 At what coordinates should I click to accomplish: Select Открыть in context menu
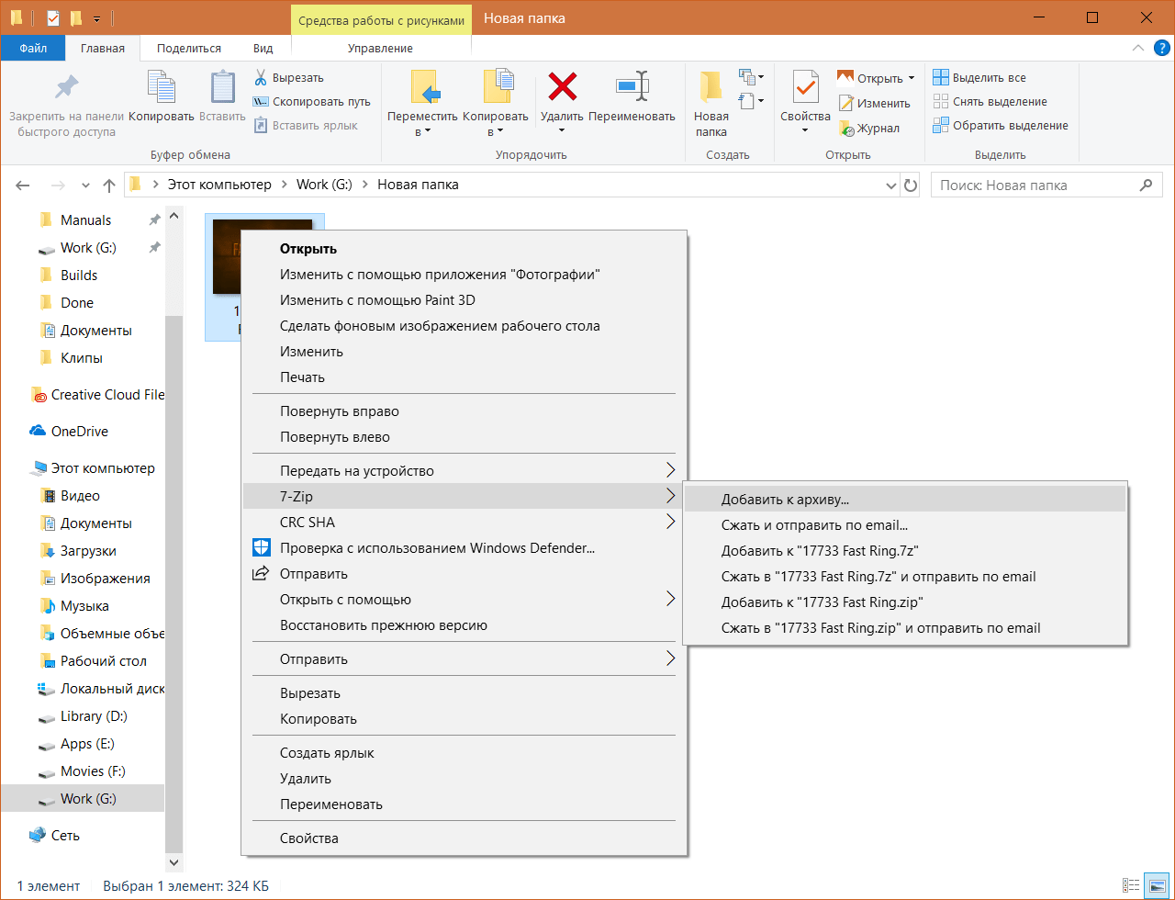(x=464, y=249)
